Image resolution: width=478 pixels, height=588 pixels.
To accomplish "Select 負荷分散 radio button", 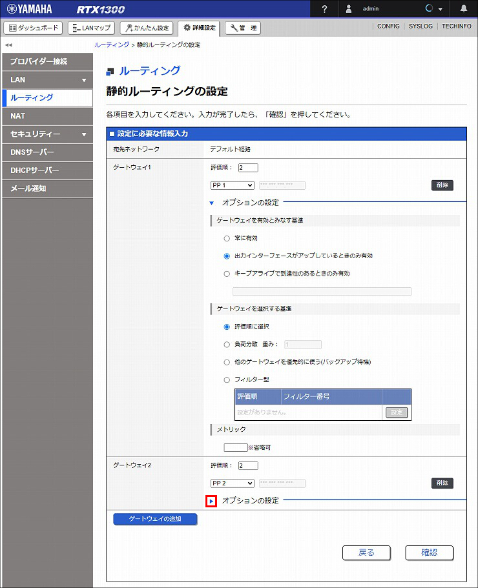I will tap(227, 345).
